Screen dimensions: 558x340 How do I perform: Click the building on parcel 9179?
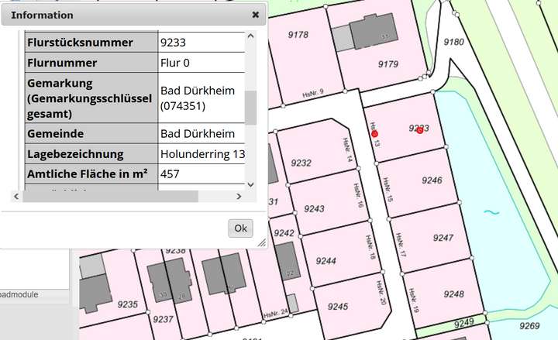(x=373, y=31)
